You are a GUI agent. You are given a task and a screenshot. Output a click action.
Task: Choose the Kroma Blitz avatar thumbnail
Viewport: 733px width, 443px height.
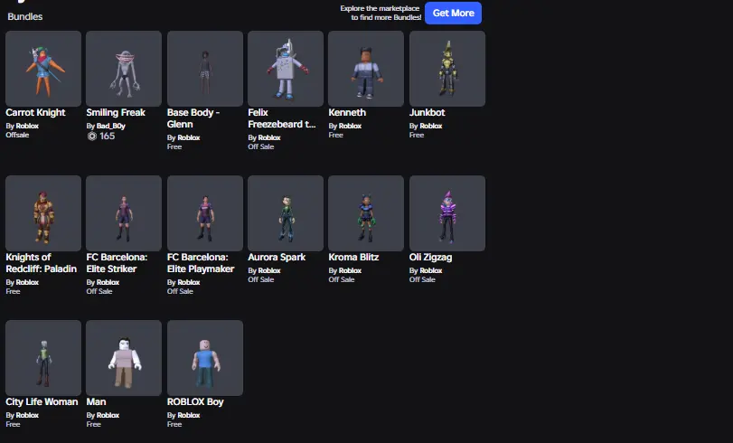pos(366,213)
